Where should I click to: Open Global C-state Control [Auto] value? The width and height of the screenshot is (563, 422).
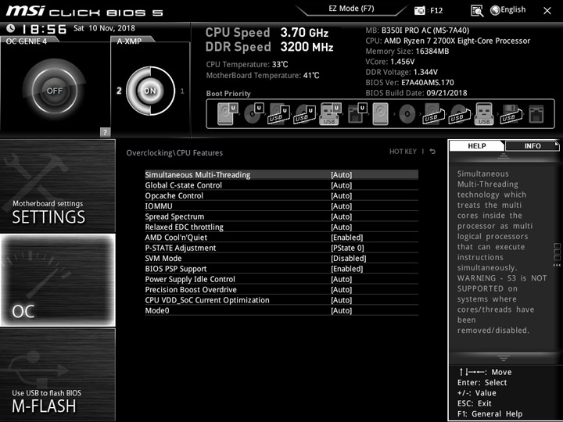click(x=342, y=185)
